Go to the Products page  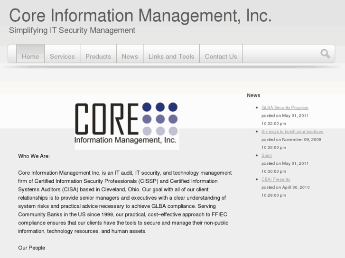click(x=98, y=54)
